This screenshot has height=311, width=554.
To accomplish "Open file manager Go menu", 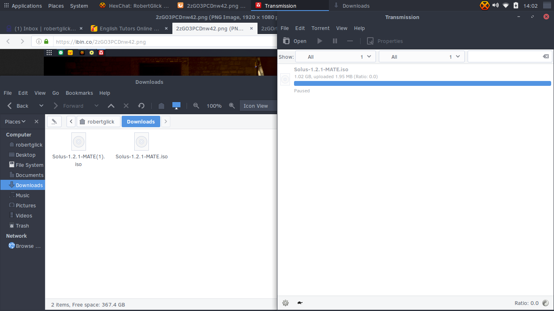I will click(56, 93).
